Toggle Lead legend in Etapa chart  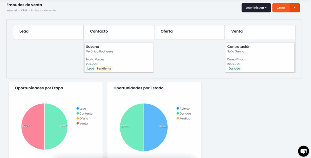tap(81, 108)
